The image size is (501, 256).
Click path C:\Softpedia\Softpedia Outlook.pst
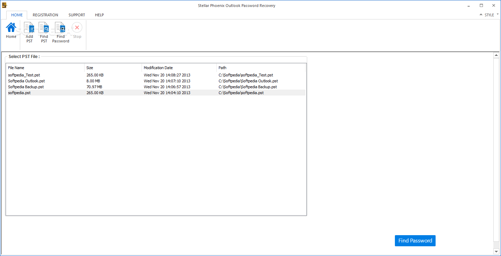pos(248,81)
